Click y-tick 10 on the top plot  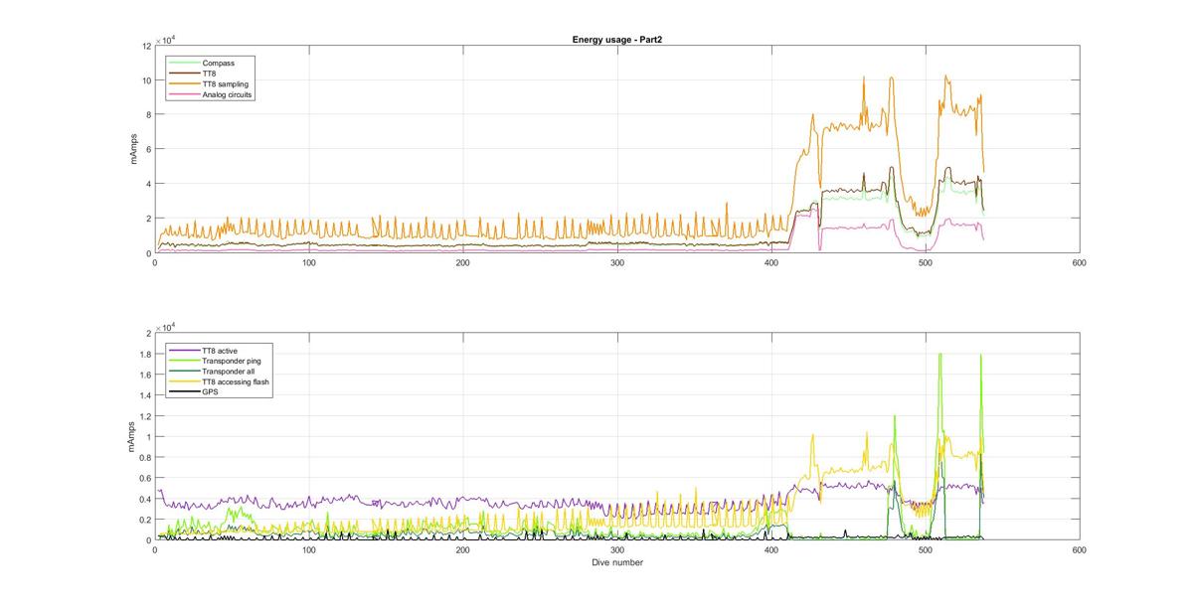146,80
